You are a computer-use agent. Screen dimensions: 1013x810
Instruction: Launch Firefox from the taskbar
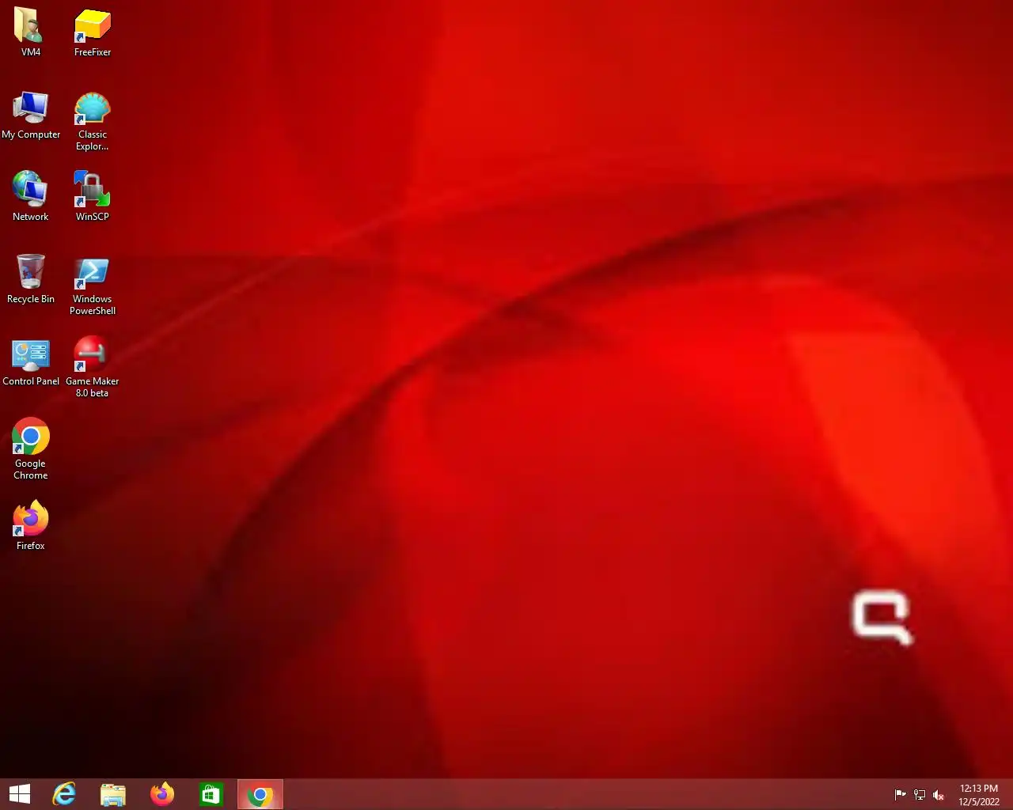tap(162, 794)
